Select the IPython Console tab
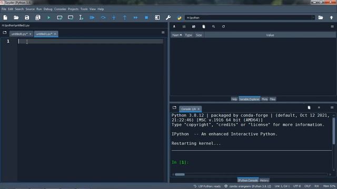337x189 pixels. 248,180
